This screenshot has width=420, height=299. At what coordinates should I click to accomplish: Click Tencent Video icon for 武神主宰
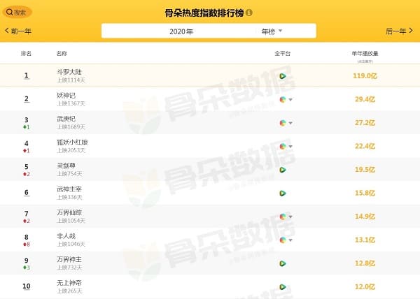(282, 194)
